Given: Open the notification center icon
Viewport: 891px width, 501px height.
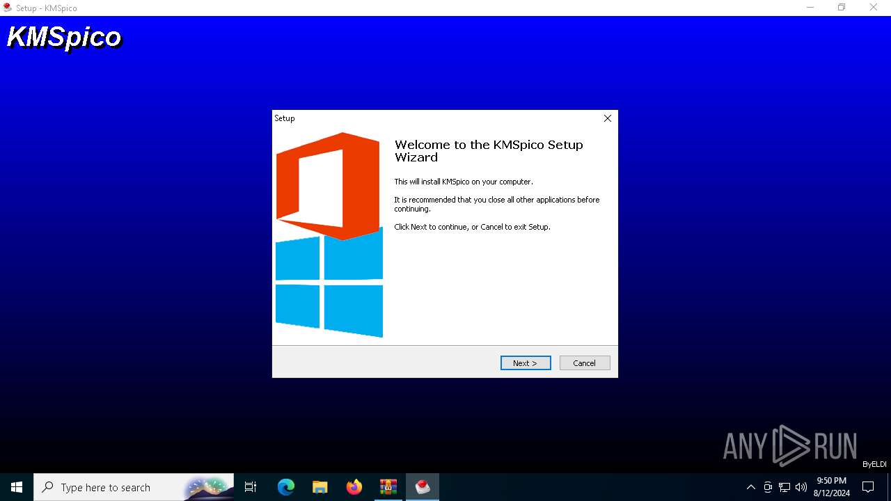Looking at the screenshot, I should coord(869,487).
